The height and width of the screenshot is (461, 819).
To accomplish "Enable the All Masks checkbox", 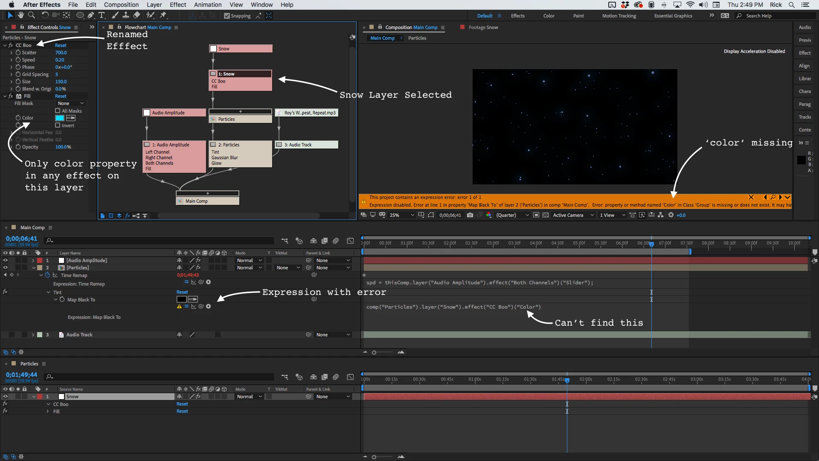I will point(58,111).
